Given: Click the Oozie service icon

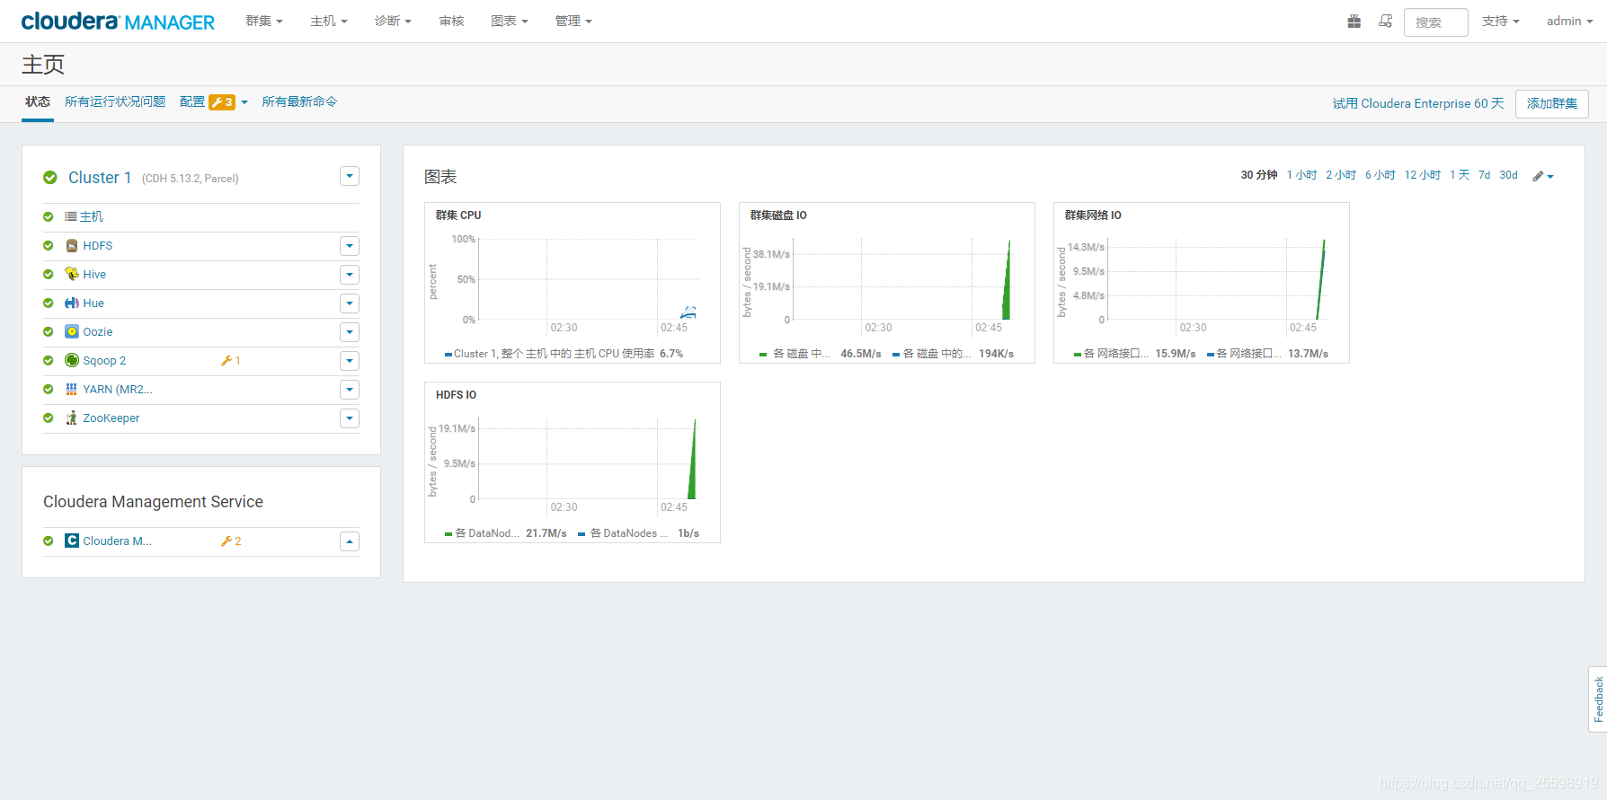Looking at the screenshot, I should pyautogui.click(x=72, y=332).
